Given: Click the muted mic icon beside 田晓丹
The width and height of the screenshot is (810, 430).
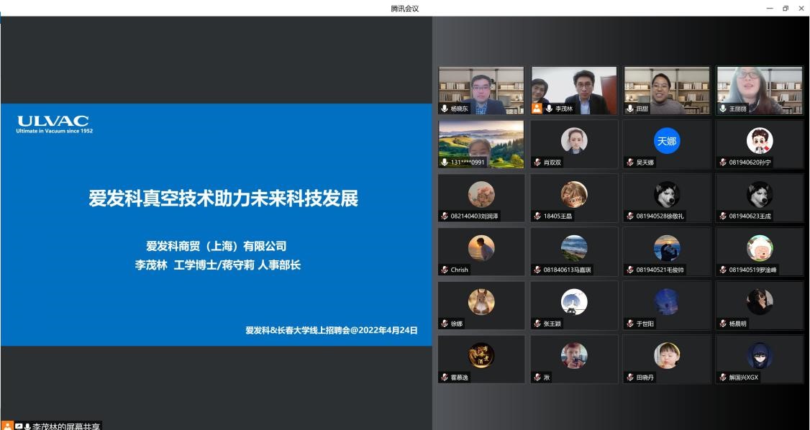Looking at the screenshot, I should [x=629, y=378].
